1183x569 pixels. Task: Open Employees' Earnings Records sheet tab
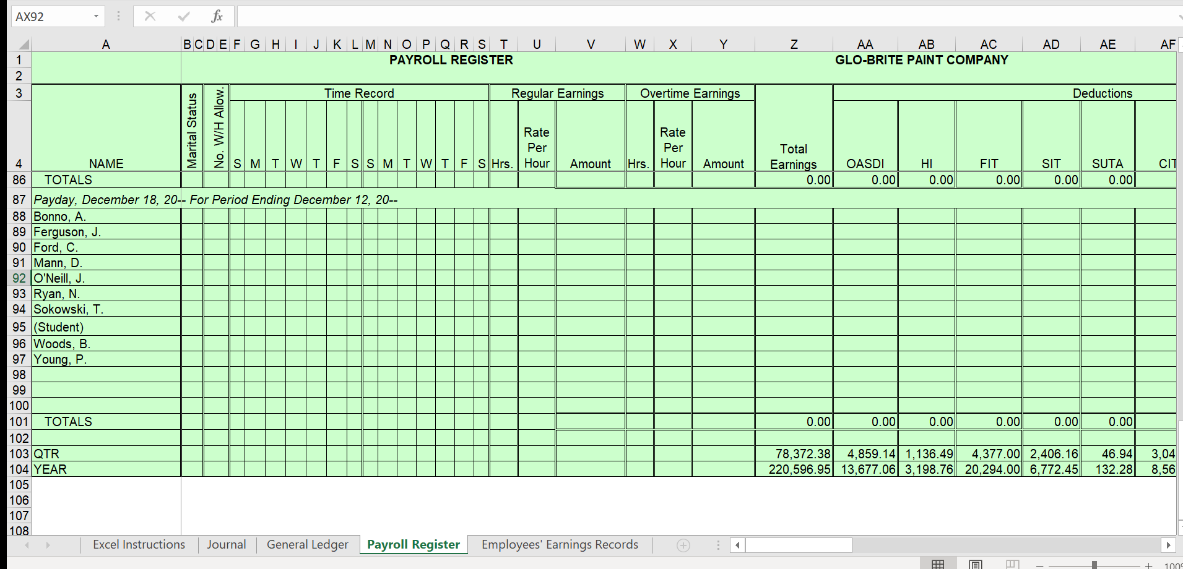560,544
